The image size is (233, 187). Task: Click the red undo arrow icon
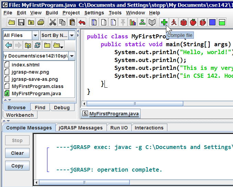point(81,23)
